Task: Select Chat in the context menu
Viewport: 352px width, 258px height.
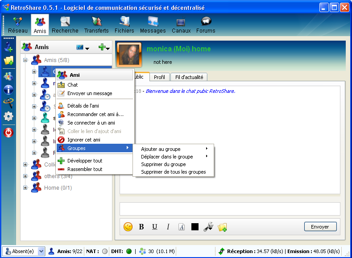Action: pyautogui.click(x=95, y=85)
